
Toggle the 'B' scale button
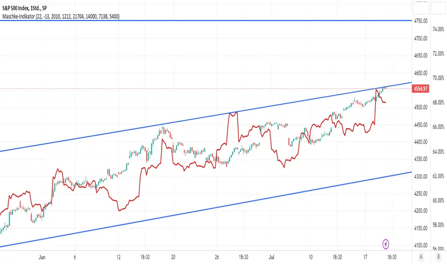point(438,257)
